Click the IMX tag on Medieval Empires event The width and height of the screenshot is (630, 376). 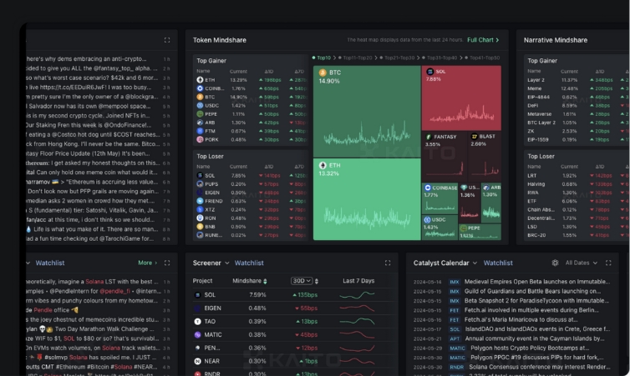454,282
